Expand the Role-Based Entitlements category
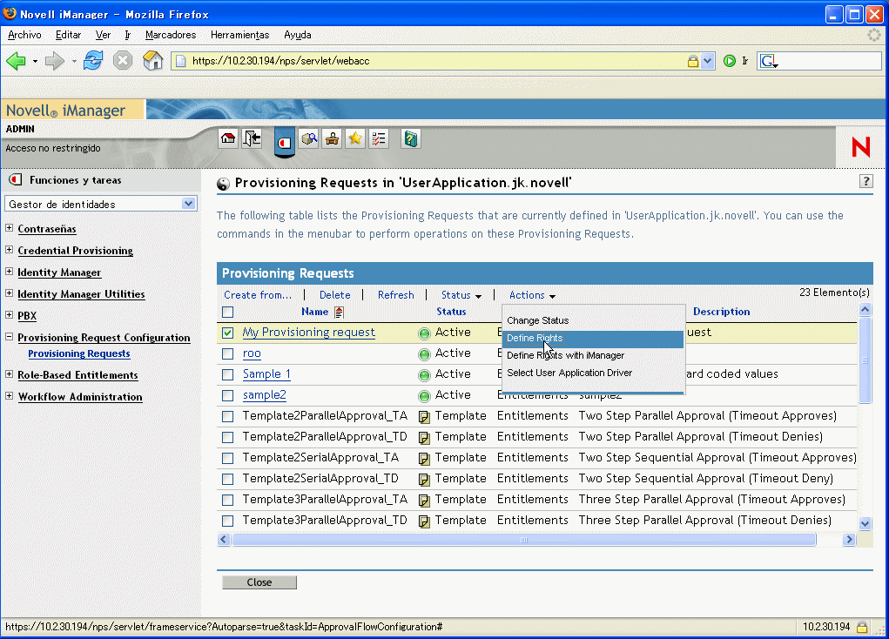Image resolution: width=889 pixels, height=639 pixels. [9, 374]
